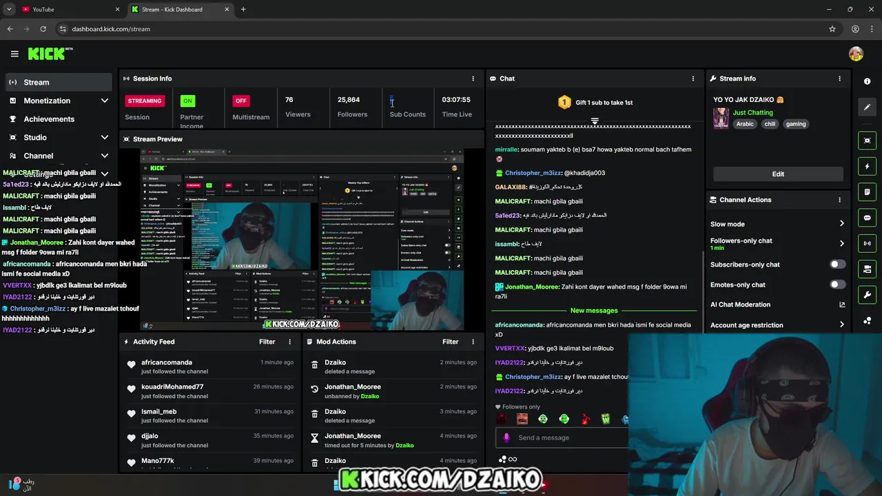882x496 pixels.
Task: Toggle the channel actions camera panel icon
Action: [x=867, y=269]
